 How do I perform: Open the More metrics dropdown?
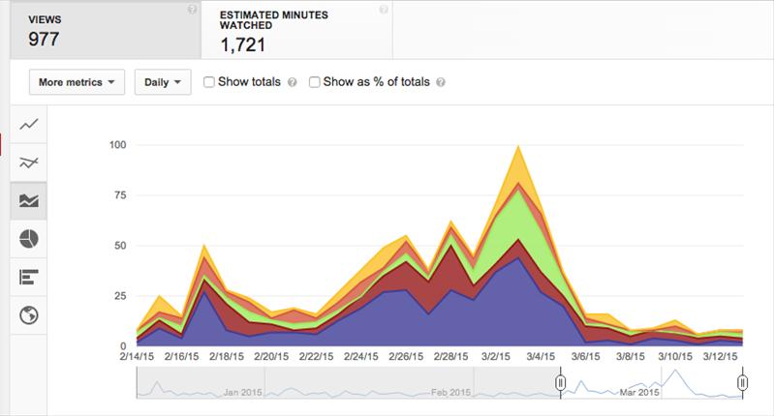77,82
